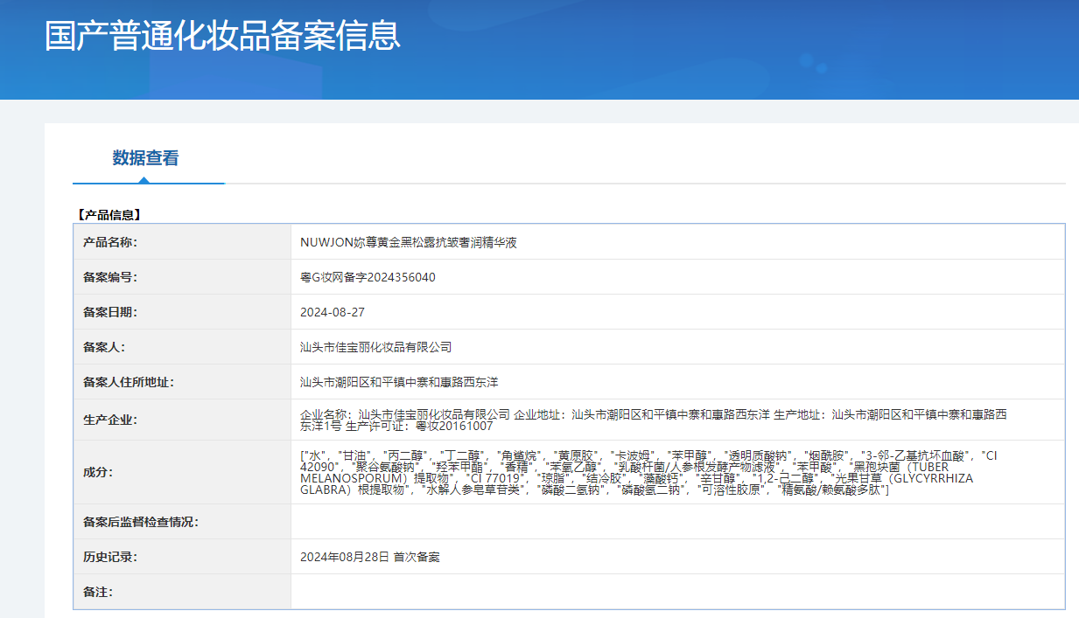Select the 备案编号 row label

110,277
